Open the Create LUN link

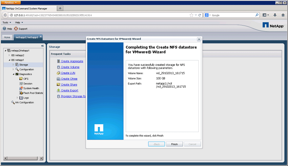click(68, 73)
